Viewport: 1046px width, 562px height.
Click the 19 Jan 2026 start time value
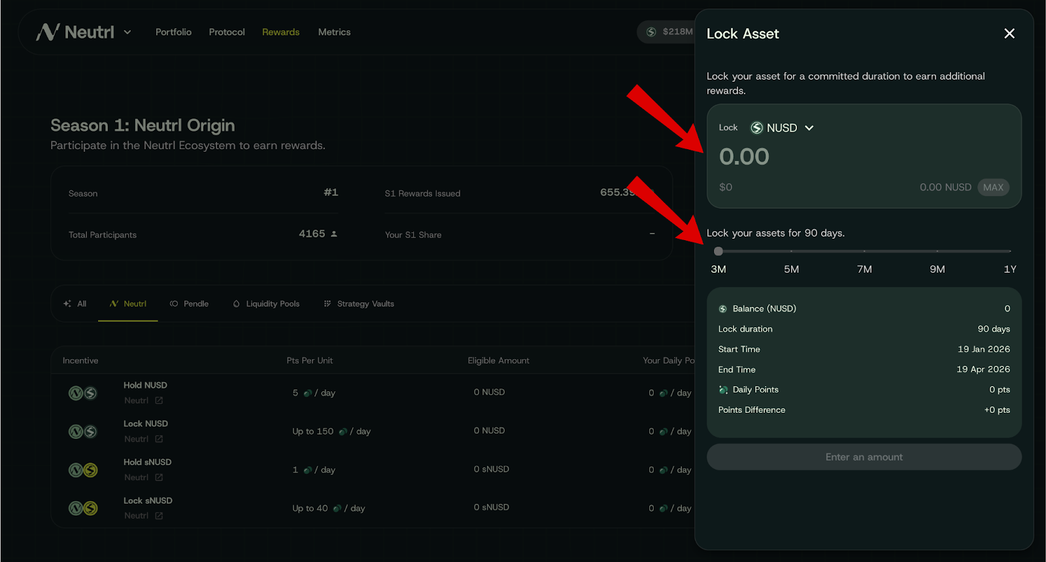984,349
